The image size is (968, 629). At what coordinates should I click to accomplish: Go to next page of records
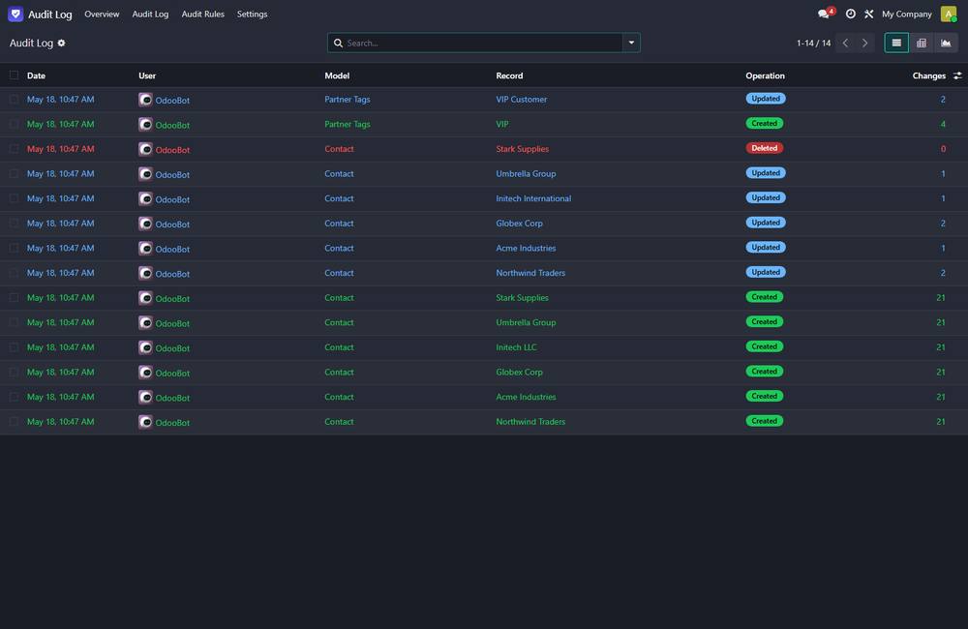864,43
